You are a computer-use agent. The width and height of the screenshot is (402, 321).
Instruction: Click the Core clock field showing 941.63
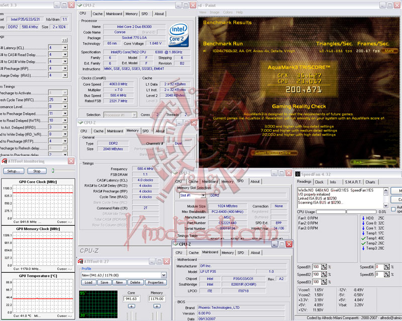point(131,298)
